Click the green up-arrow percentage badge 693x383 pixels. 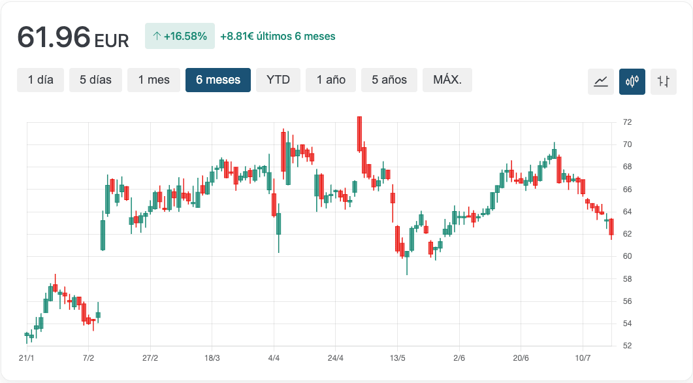coord(180,36)
